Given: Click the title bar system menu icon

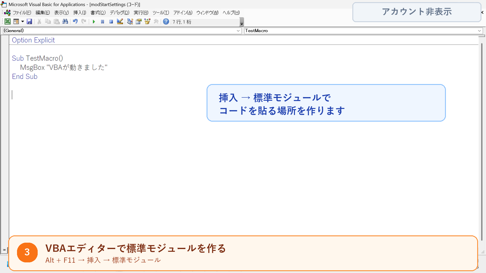Looking at the screenshot, I should point(4,4).
